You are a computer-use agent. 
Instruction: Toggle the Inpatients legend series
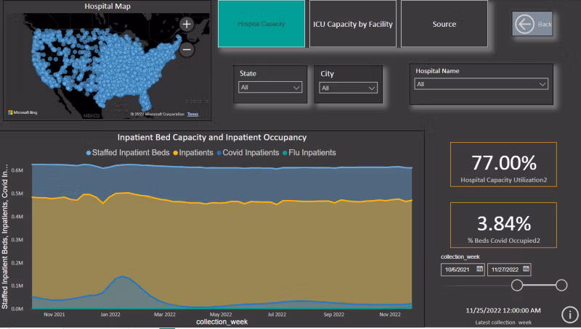click(x=192, y=153)
